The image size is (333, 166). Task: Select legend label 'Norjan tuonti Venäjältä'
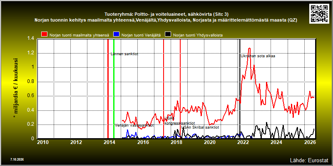(141, 35)
